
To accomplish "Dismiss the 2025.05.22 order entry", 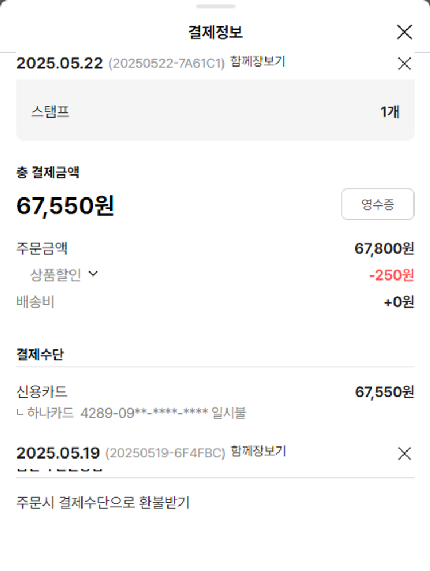I will pyautogui.click(x=404, y=64).
